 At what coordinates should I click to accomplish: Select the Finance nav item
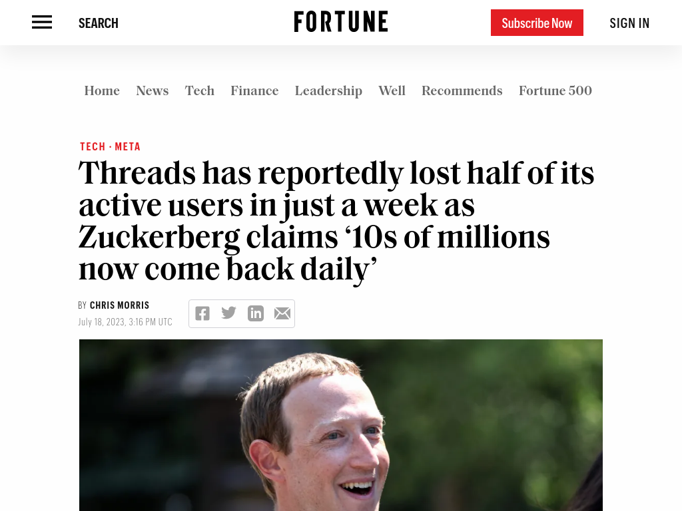point(254,91)
